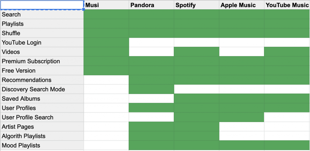310x151 pixels.
Task: Click white Pandora cell in YouTube Login row
Action: pyautogui.click(x=151, y=42)
